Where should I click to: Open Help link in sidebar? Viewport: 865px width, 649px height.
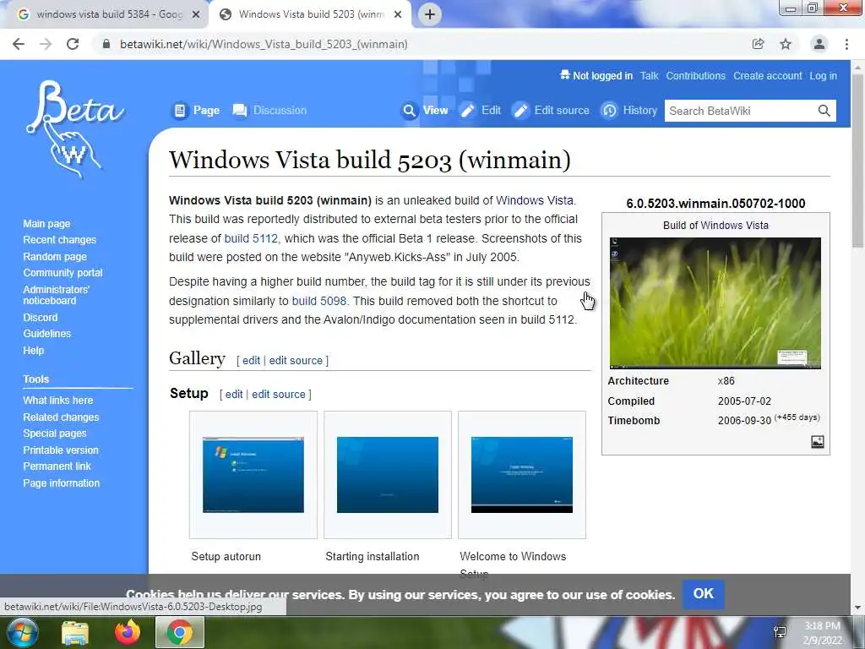33,351
